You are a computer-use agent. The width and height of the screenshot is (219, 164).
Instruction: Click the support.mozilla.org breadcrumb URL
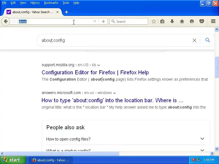point(69,65)
